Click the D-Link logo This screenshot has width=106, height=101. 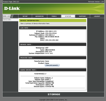coord(12,9)
